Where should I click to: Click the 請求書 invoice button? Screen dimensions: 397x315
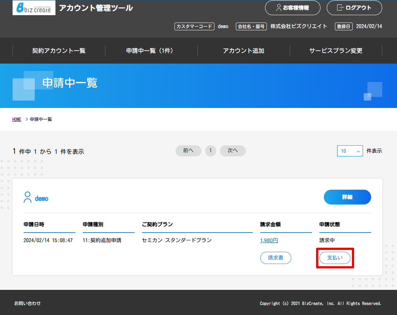pyautogui.click(x=276, y=258)
